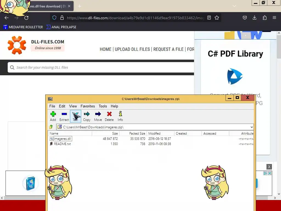Sort archive list by Accessed column
Viewport: 281px width, 211px height.
(215, 134)
